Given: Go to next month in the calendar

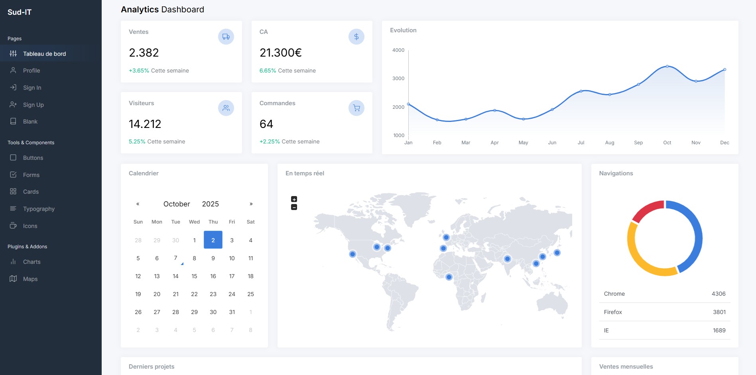Looking at the screenshot, I should [251, 204].
